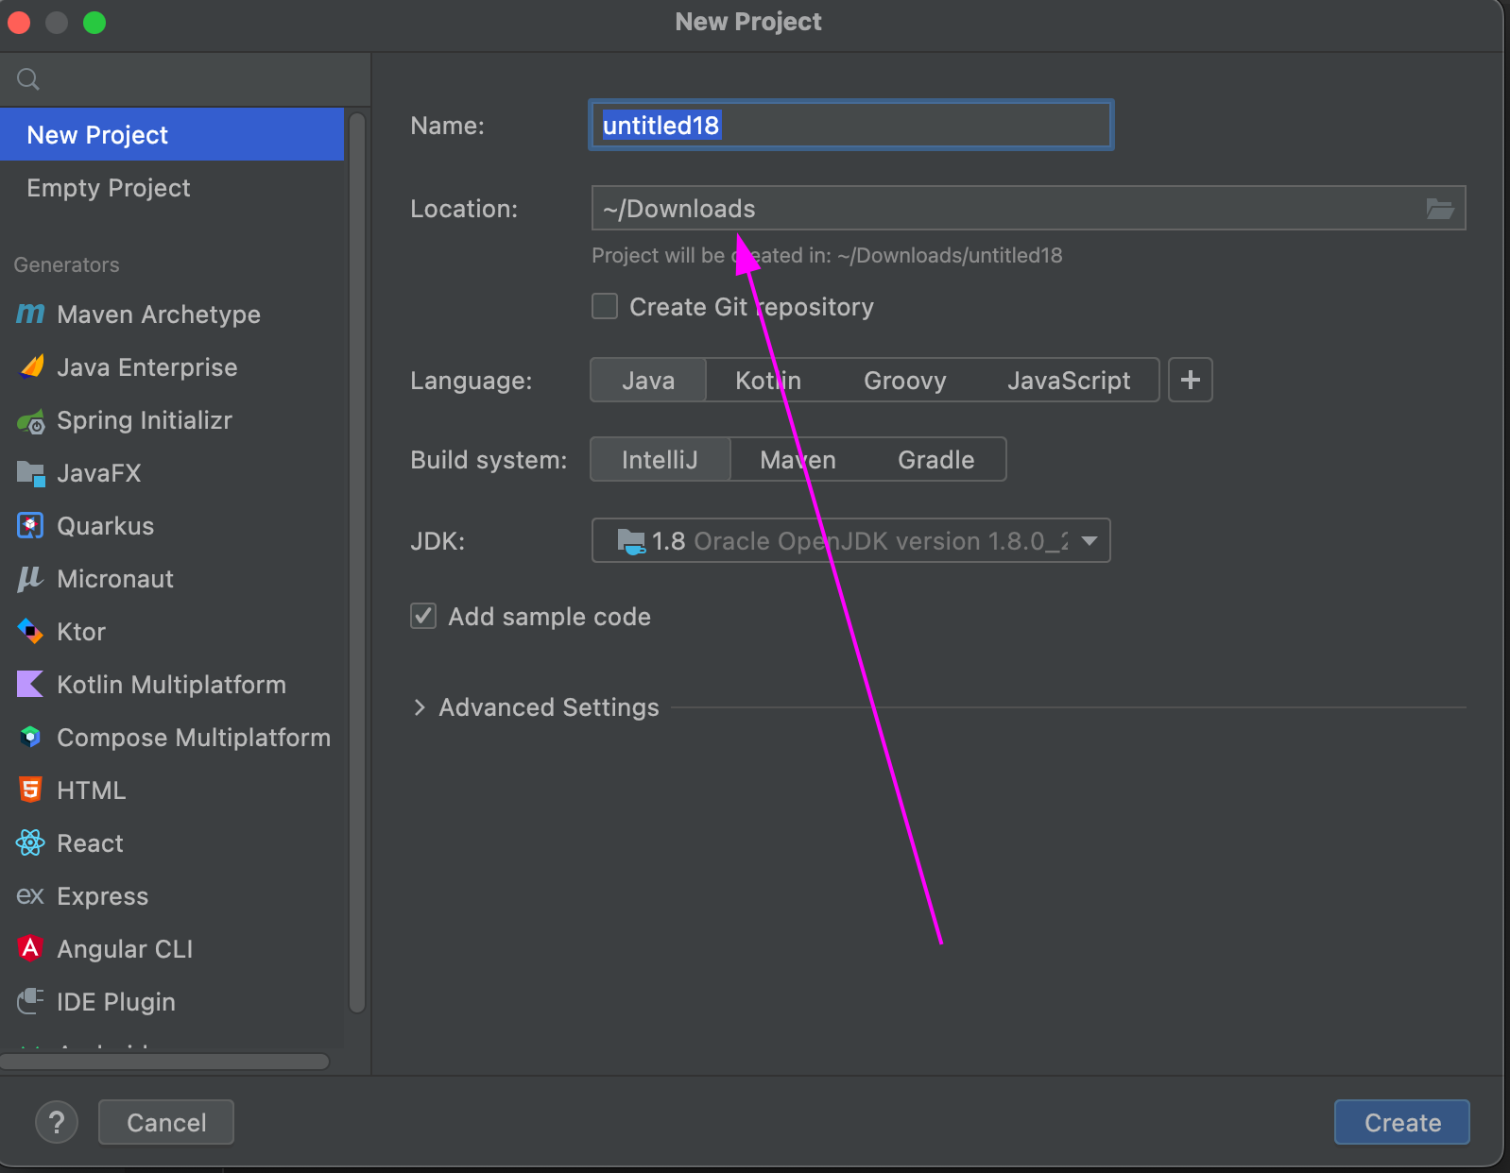Image resolution: width=1510 pixels, height=1173 pixels.
Task: Click the JDK folder icon in dropdown
Action: (631, 541)
